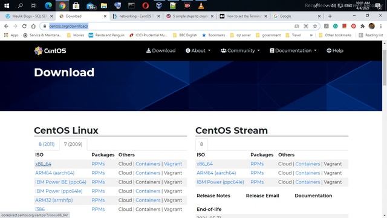Open the sql server bookmarks folder
The height and width of the screenshot is (218, 387).
tap(241, 35)
